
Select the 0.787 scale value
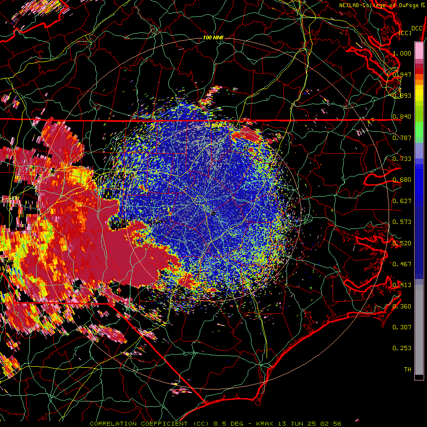click(x=402, y=138)
